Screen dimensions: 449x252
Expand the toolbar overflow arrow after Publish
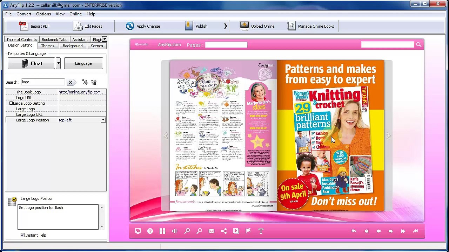pos(226,26)
